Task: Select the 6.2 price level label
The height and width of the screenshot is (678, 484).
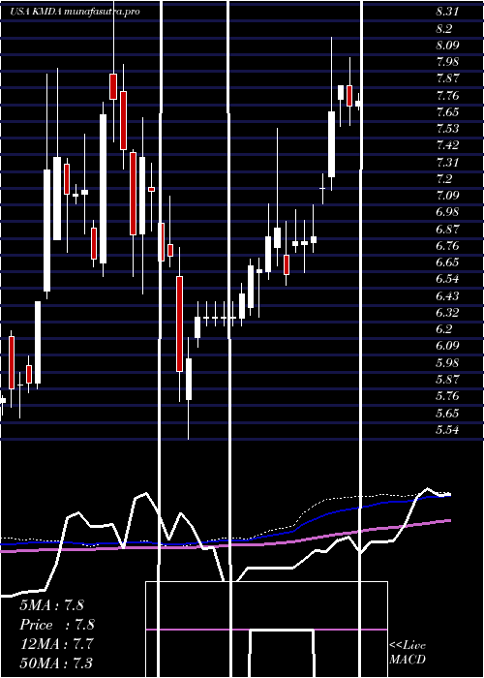Action: [x=444, y=329]
